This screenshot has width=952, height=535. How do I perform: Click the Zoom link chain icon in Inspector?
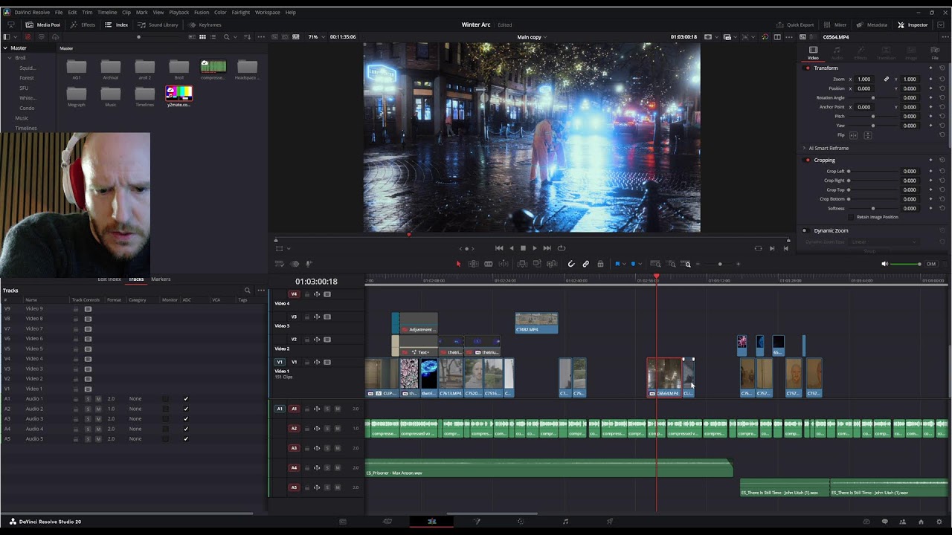point(886,79)
